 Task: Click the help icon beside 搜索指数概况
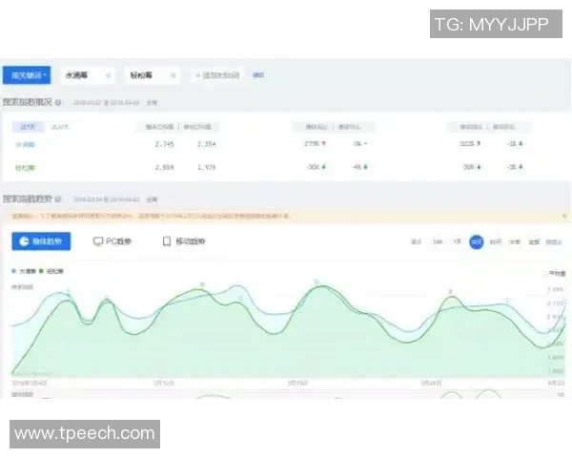[x=58, y=102]
